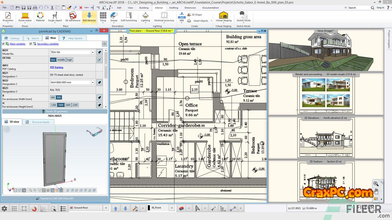Select the 'high' detail level
392x220 pixels.
[70, 60]
